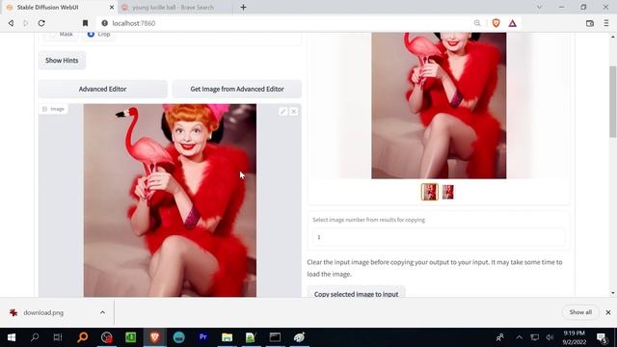Image resolution: width=617 pixels, height=347 pixels.
Task: Expand the tab search dropdown arrow
Action: tap(539, 7)
